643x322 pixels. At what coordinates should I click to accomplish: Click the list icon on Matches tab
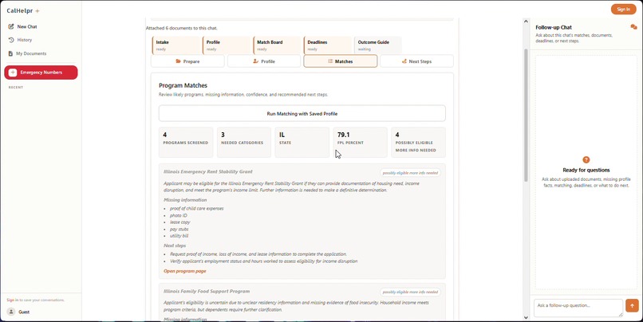tap(330, 61)
